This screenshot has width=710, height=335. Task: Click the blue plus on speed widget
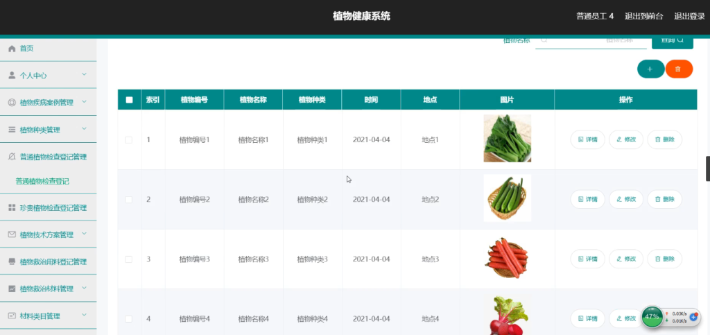pos(693,317)
